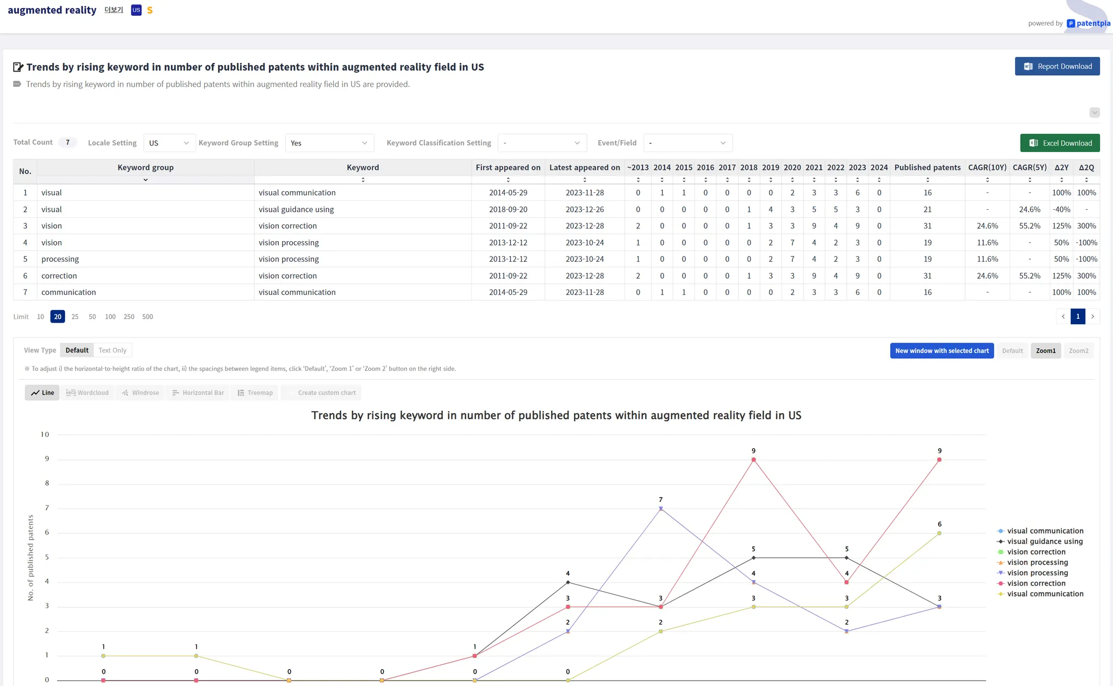The height and width of the screenshot is (686, 1113).
Task: Select the Line chart tab
Action: 42,393
